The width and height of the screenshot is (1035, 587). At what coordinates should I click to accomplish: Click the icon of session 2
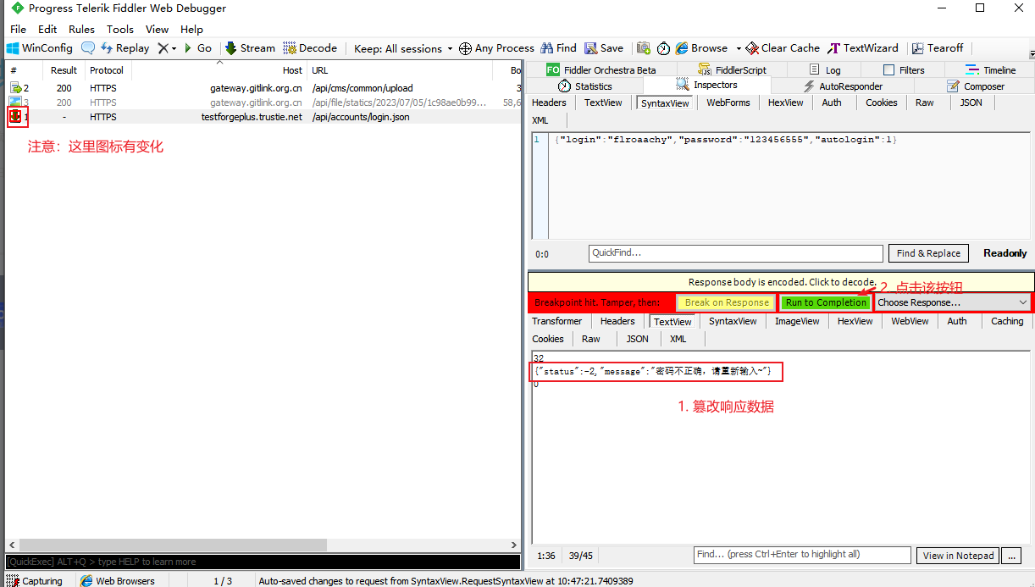tap(14, 88)
